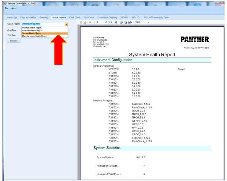Click the refresh report icon

pos(85,22)
